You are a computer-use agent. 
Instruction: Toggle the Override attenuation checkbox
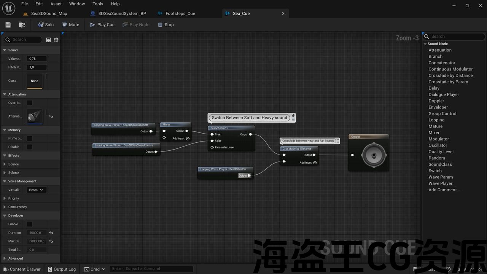[x=29, y=103]
